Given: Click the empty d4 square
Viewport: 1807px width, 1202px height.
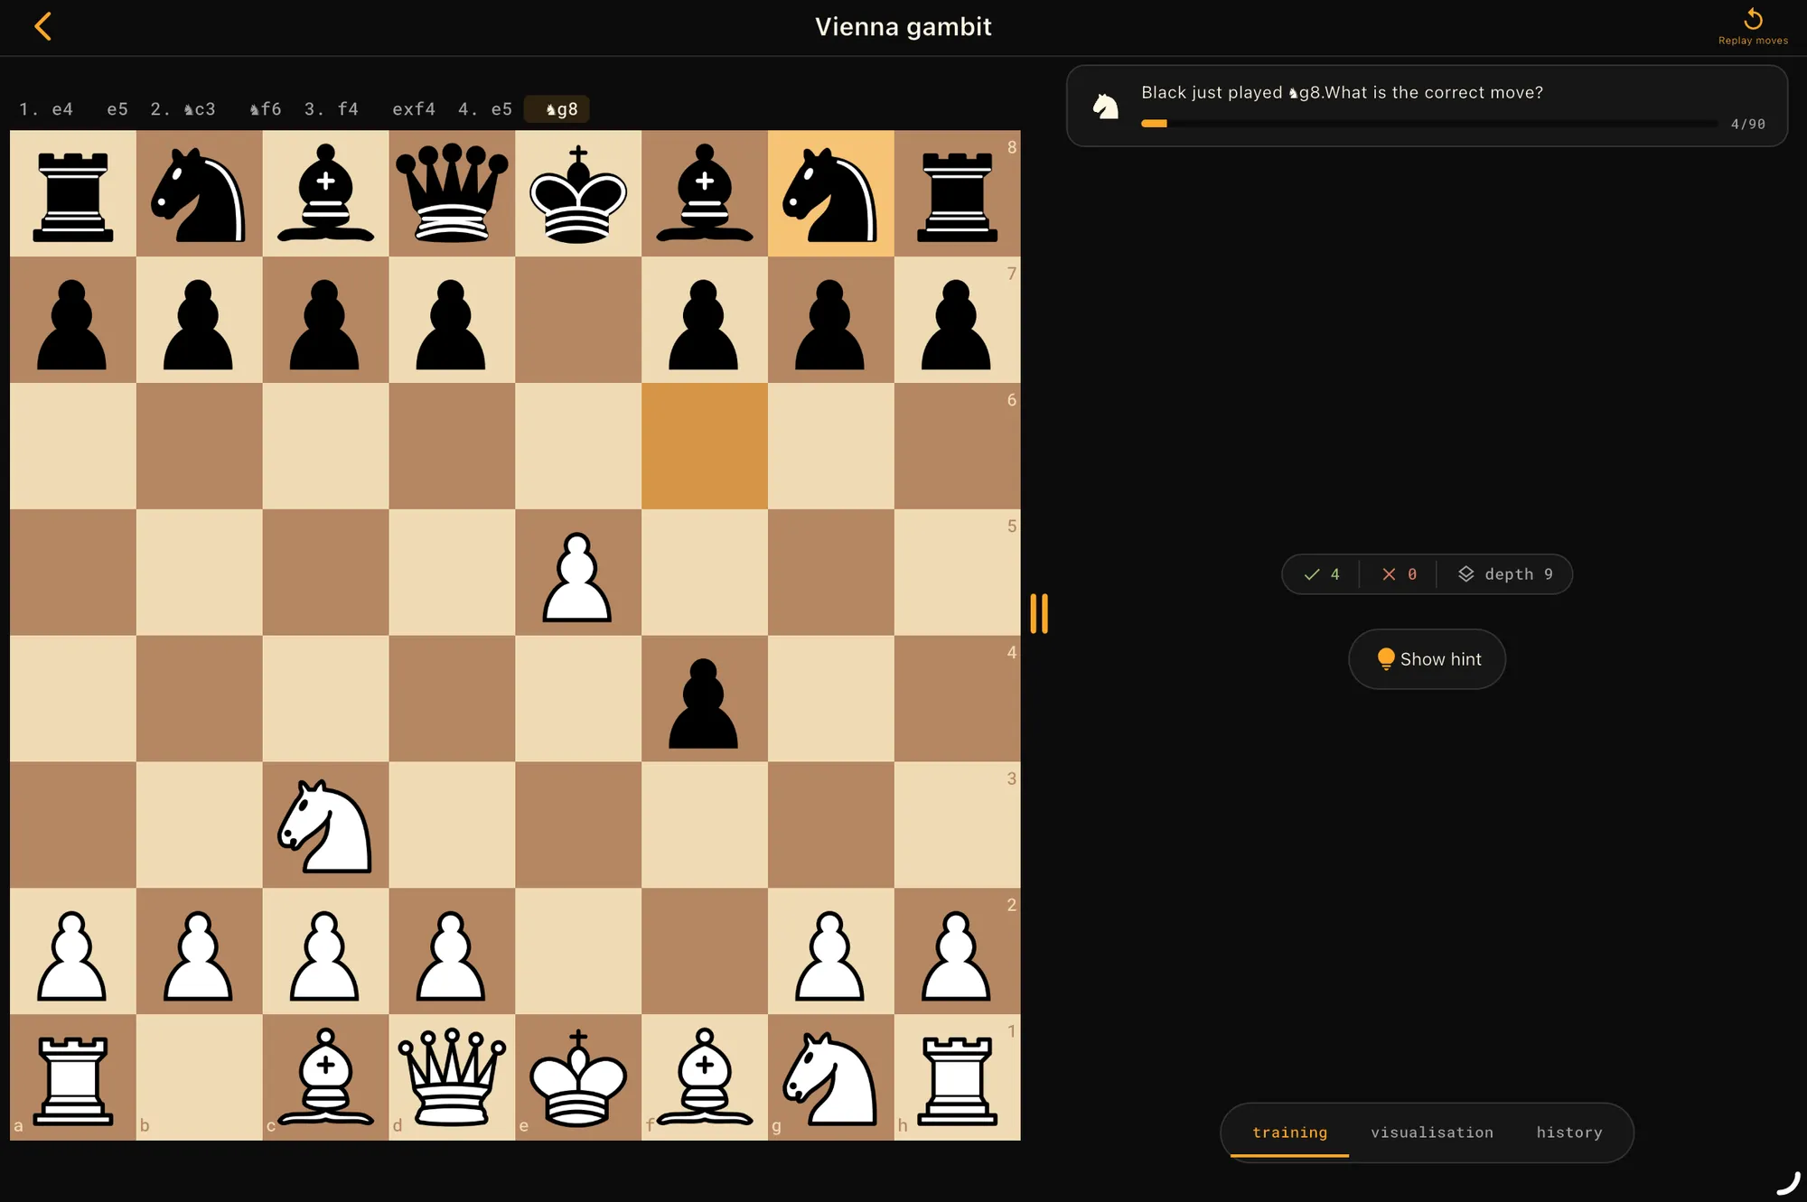Looking at the screenshot, I should (x=452, y=699).
